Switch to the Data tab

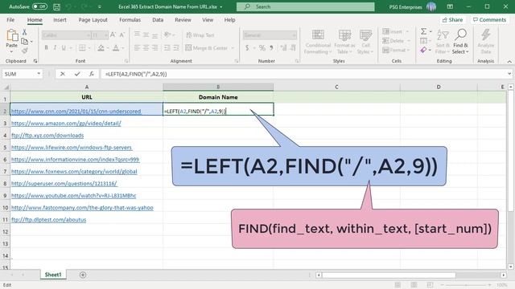click(158, 19)
